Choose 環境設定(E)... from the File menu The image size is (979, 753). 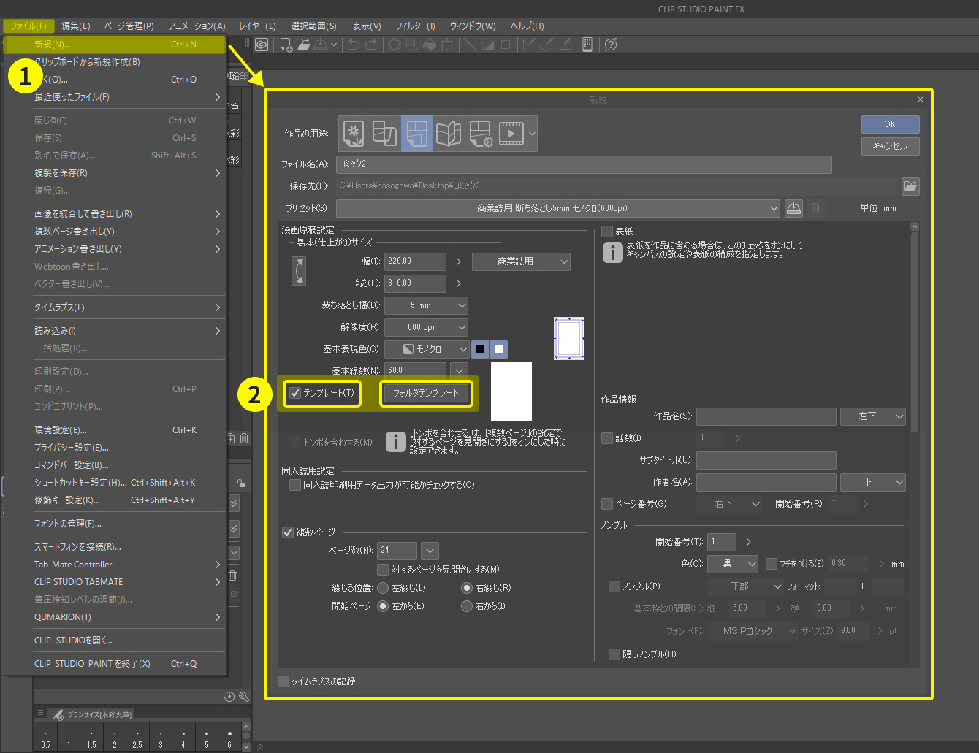pyautogui.click(x=61, y=430)
